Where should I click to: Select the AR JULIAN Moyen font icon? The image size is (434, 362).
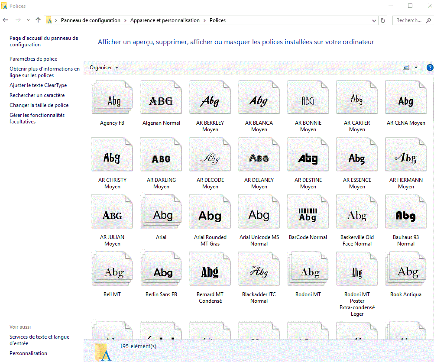(112, 211)
